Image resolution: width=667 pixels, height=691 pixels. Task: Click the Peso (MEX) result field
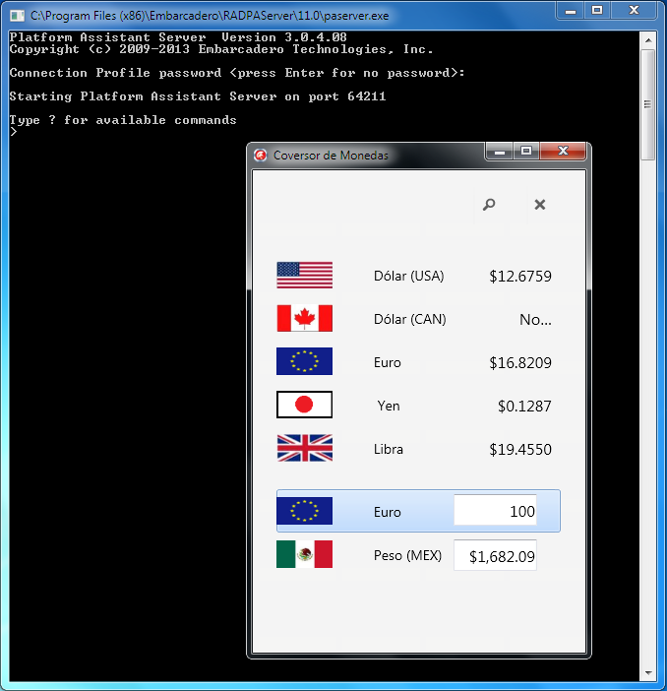pyautogui.click(x=495, y=556)
